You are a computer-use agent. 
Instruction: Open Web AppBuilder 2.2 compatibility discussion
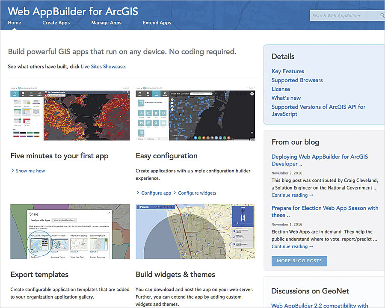[320, 305]
